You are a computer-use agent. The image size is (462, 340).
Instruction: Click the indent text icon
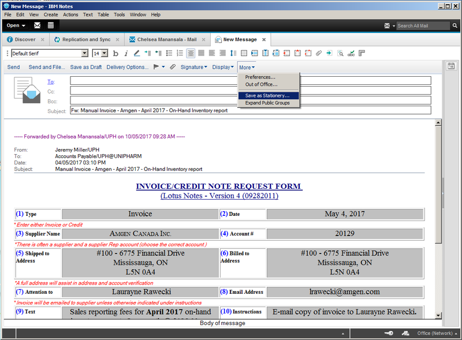click(148, 53)
